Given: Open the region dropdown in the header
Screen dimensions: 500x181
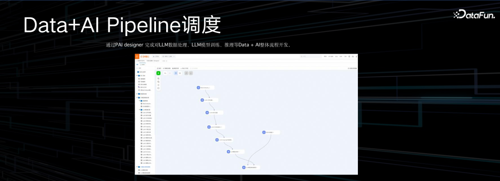Looking at the screenshot, I should pyautogui.click(x=169, y=56).
